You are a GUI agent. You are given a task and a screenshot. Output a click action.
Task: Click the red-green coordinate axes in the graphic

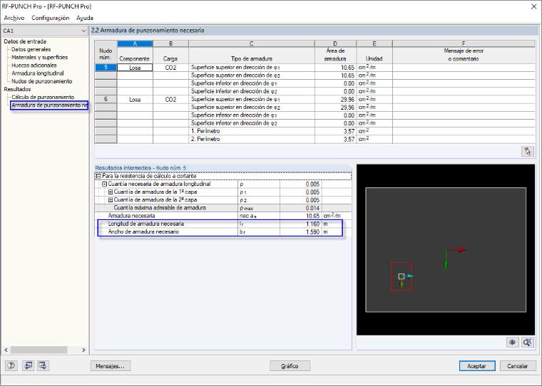click(455, 258)
